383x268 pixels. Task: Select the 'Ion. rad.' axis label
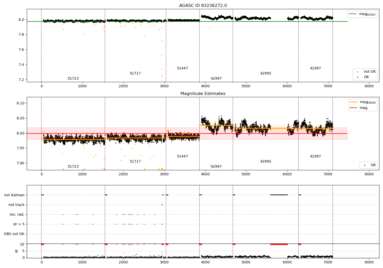(17, 214)
